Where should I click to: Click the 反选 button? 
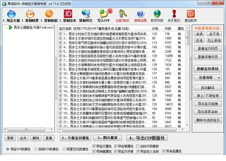click(199, 40)
